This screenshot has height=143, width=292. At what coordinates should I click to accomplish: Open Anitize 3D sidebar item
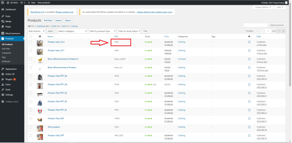[10, 74]
